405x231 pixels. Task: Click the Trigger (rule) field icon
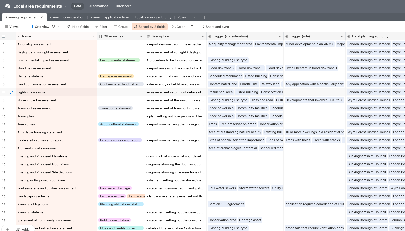click(x=287, y=36)
